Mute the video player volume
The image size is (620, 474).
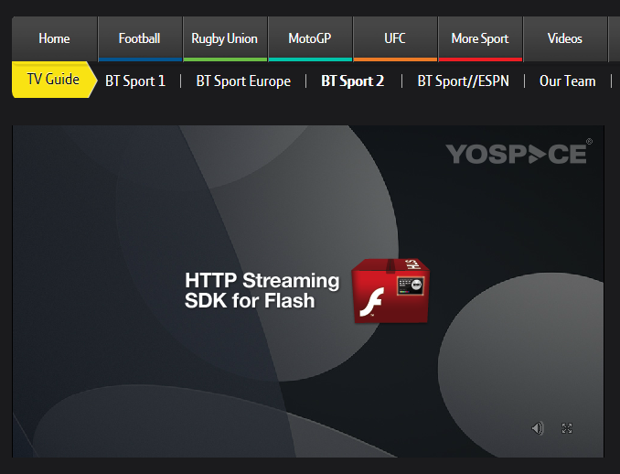click(x=538, y=428)
